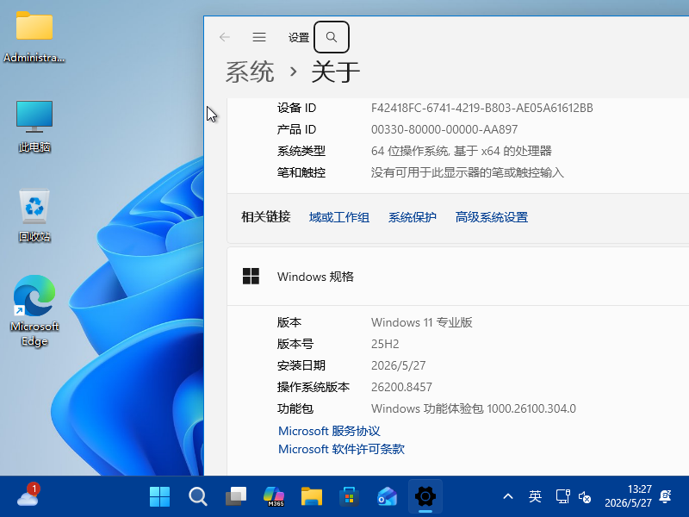Click the 相关链接 label

pyautogui.click(x=266, y=217)
